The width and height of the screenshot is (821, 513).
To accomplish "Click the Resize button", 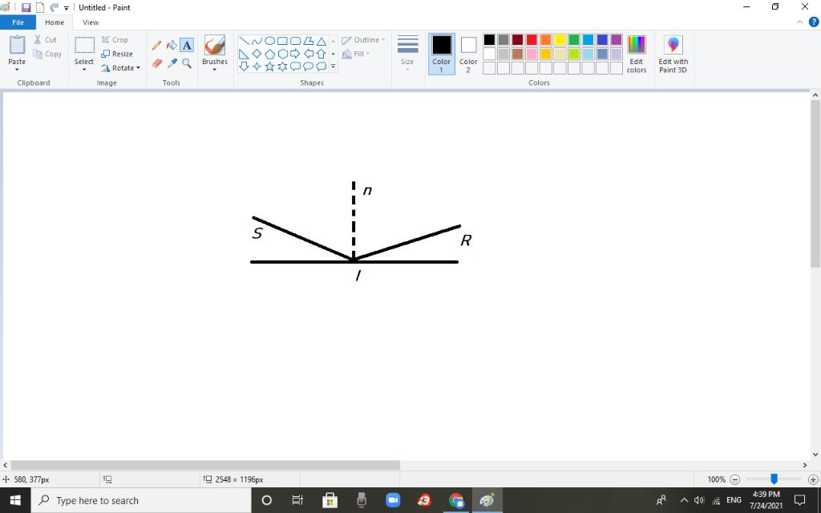I will click(x=117, y=54).
